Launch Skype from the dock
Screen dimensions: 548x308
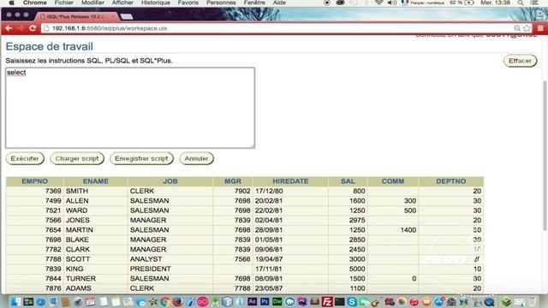click(352, 302)
